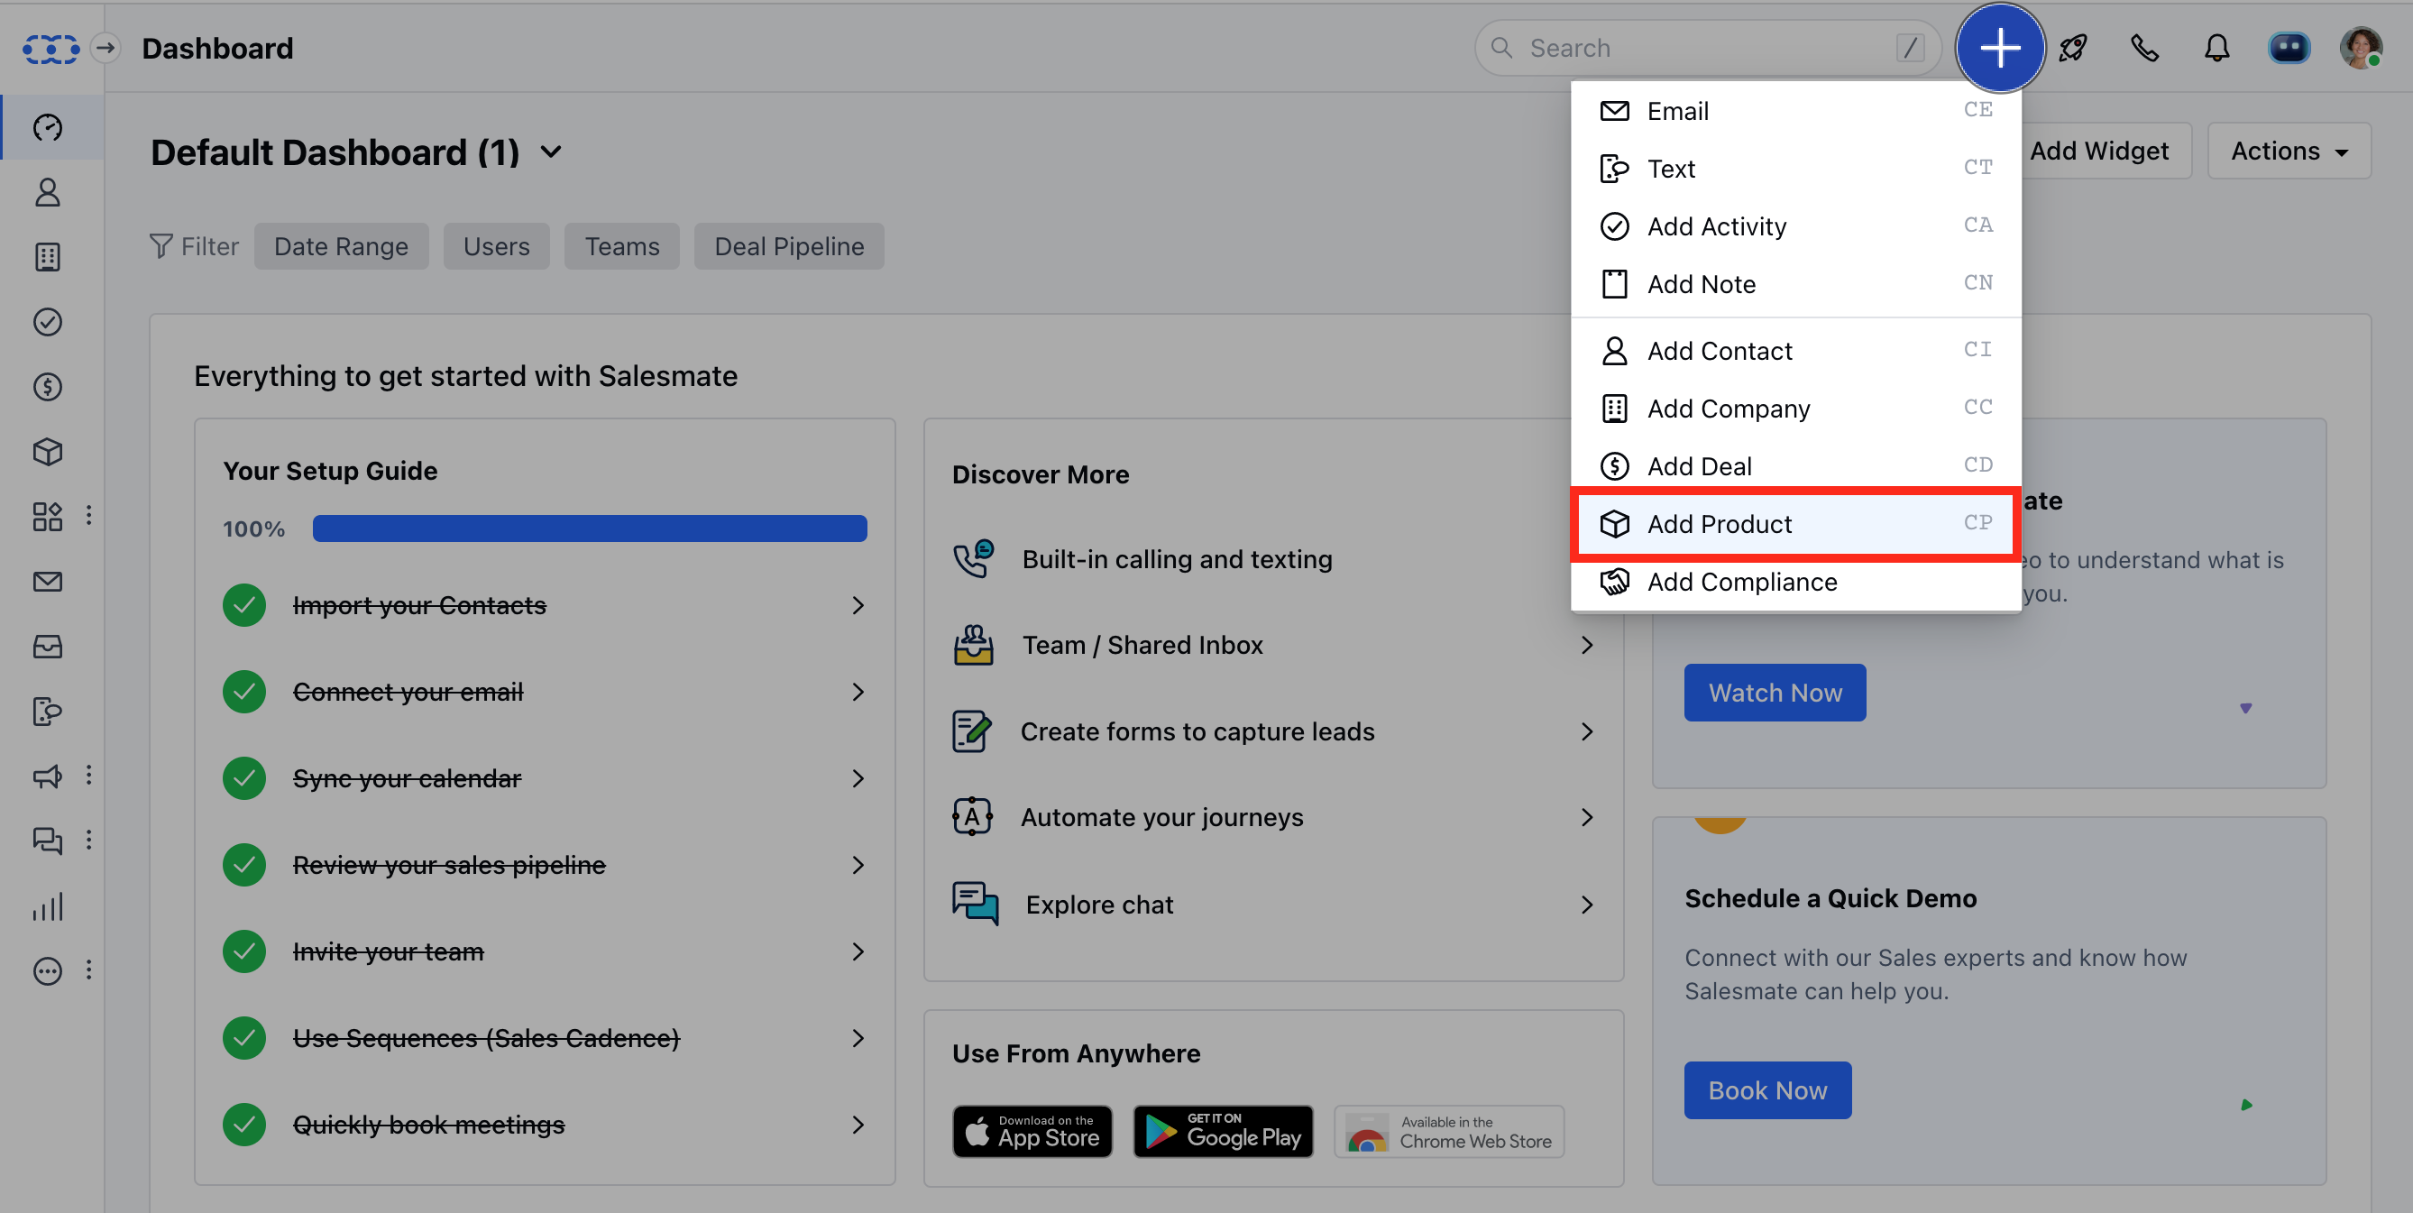Image resolution: width=2413 pixels, height=1213 pixels.
Task: Click the Filter funnel icon
Action: [x=161, y=246]
